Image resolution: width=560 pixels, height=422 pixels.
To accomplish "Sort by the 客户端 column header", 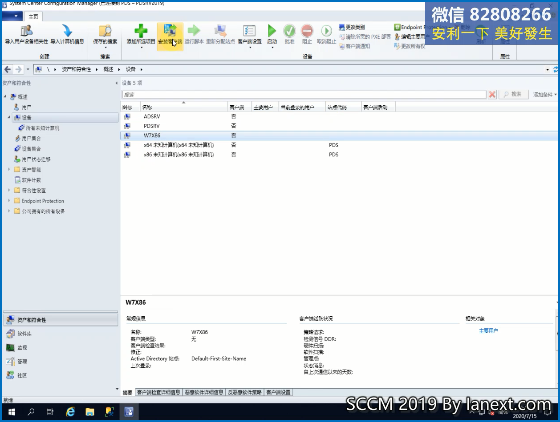I will [x=239, y=107].
